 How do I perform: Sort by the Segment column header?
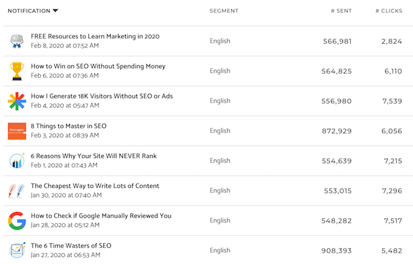click(x=224, y=11)
